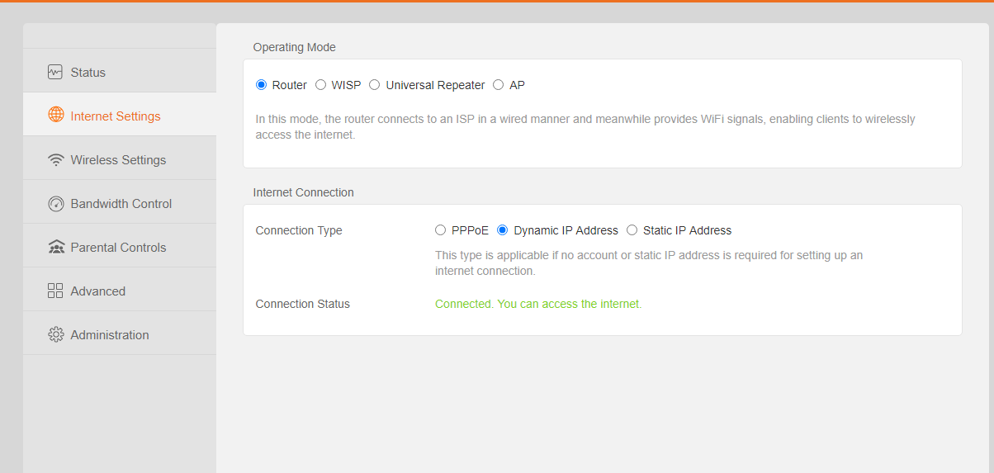Select the Router operating mode
994x473 pixels.
coord(262,85)
